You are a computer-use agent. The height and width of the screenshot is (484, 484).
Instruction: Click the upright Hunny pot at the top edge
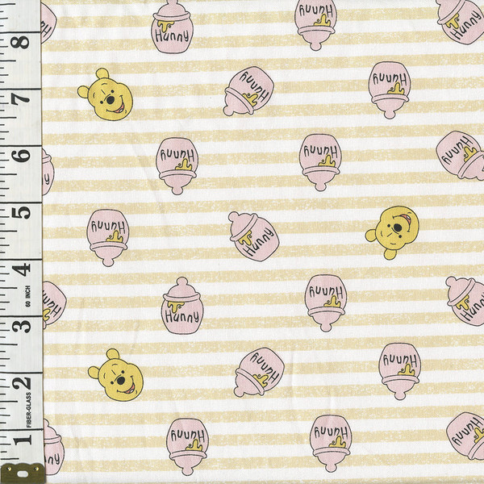173,26
